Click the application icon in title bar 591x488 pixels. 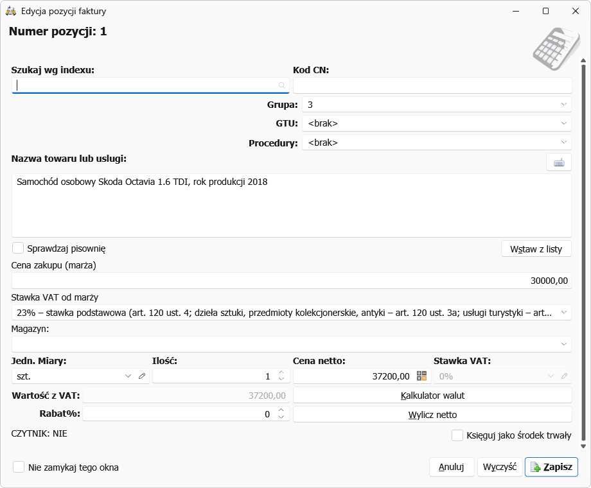[x=11, y=12]
